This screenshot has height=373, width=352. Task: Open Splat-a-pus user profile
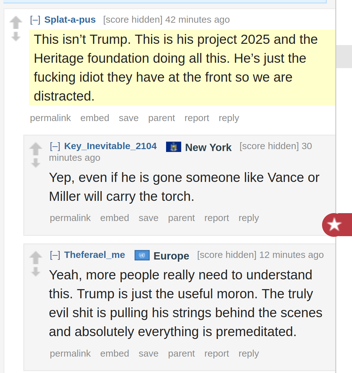pos(70,20)
